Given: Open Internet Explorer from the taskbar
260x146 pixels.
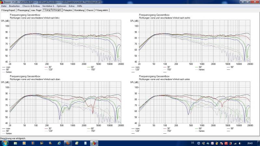Looking at the screenshot, I should click(x=59, y=143).
